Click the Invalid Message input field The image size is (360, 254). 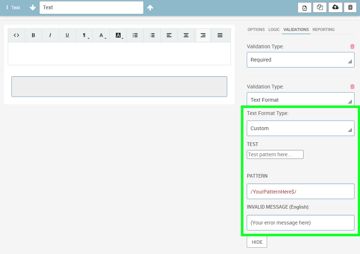(x=301, y=223)
